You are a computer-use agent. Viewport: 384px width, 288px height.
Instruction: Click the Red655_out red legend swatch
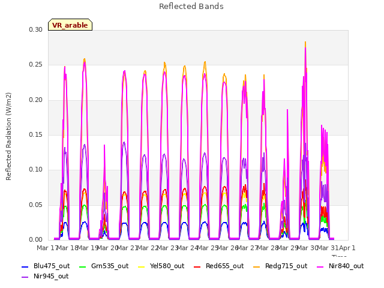[x=197, y=266]
